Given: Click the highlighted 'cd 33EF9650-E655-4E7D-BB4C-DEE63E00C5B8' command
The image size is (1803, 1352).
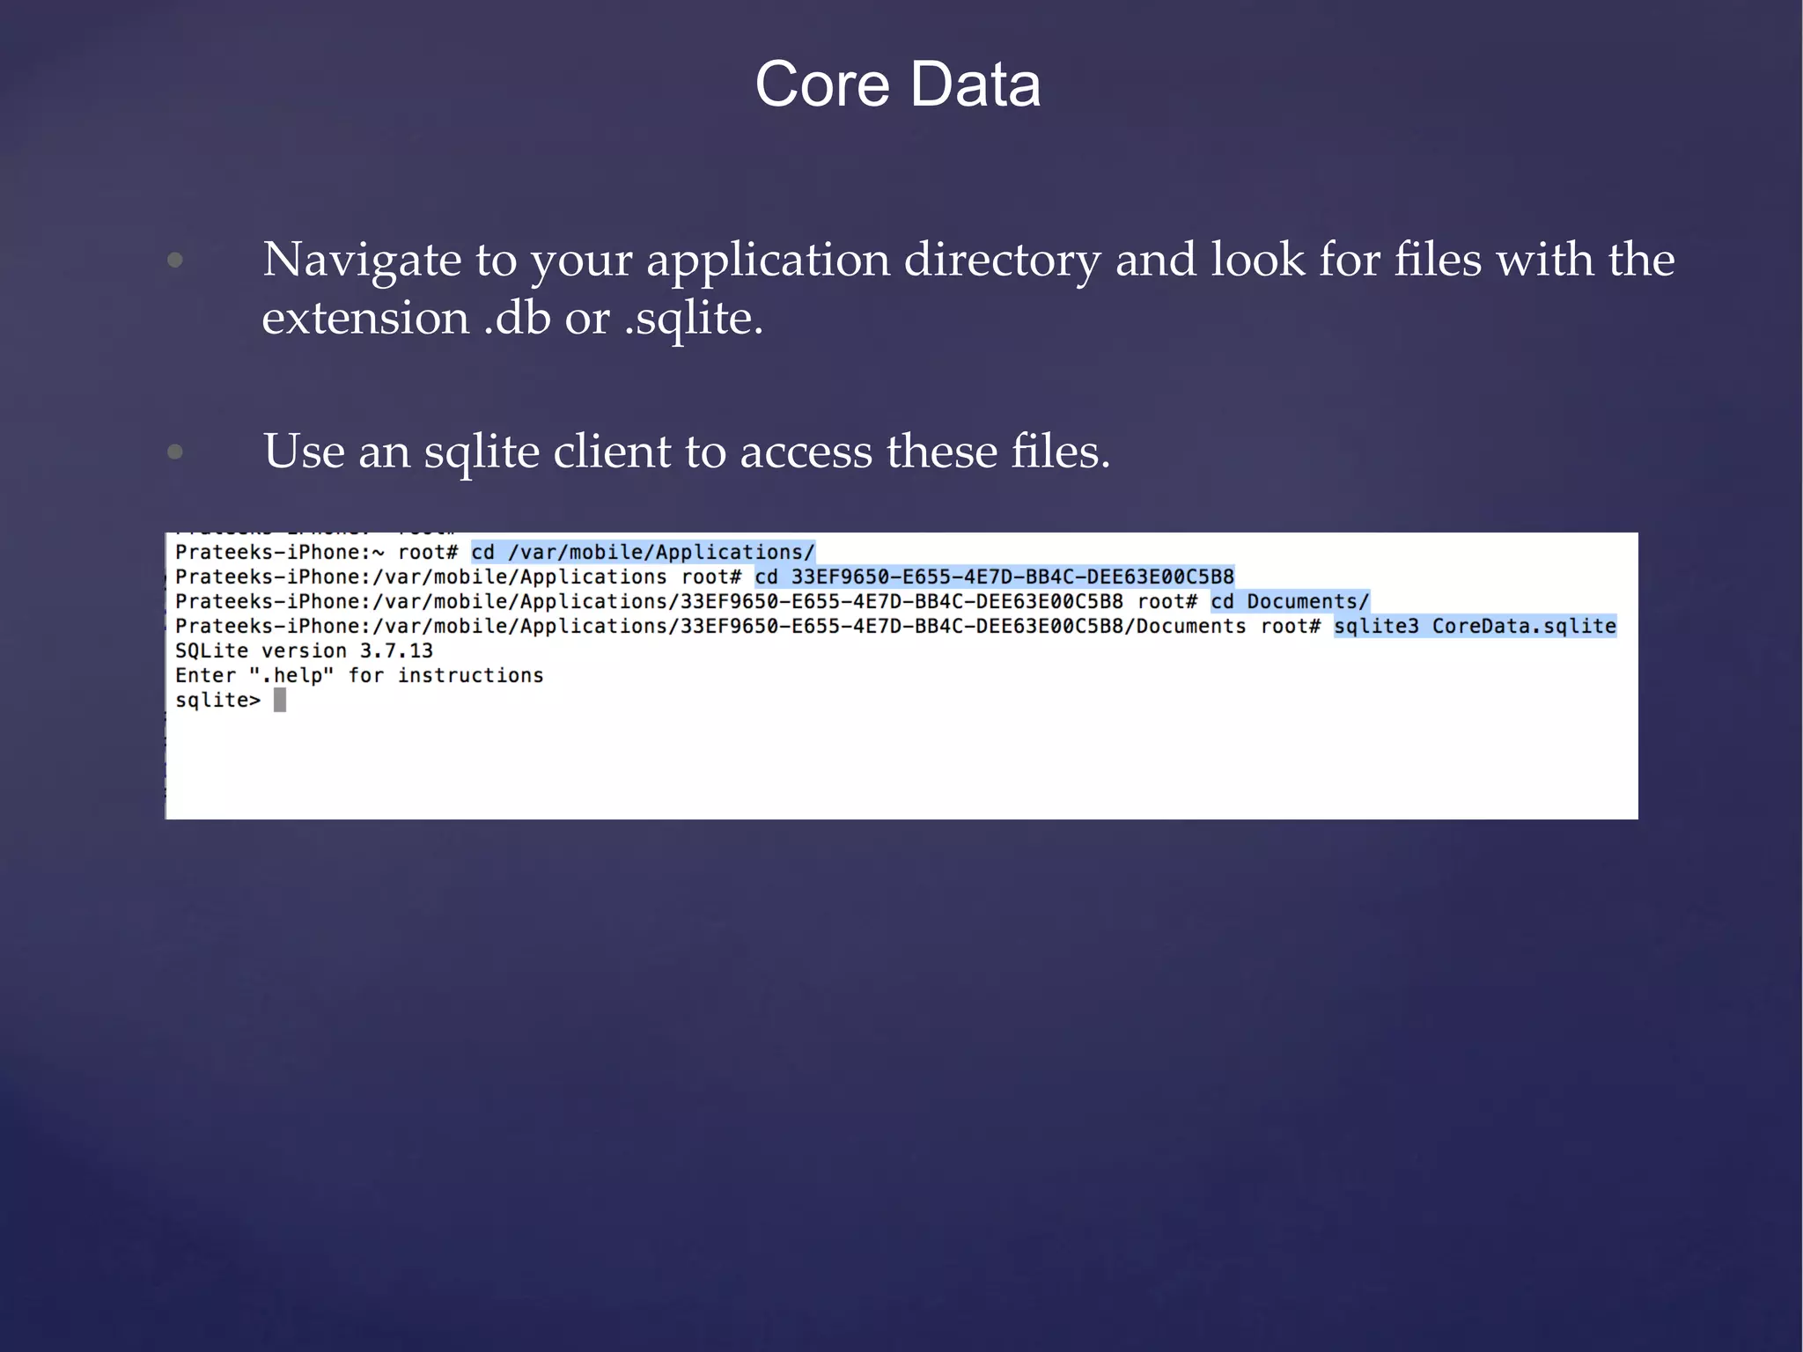Looking at the screenshot, I should (995, 577).
